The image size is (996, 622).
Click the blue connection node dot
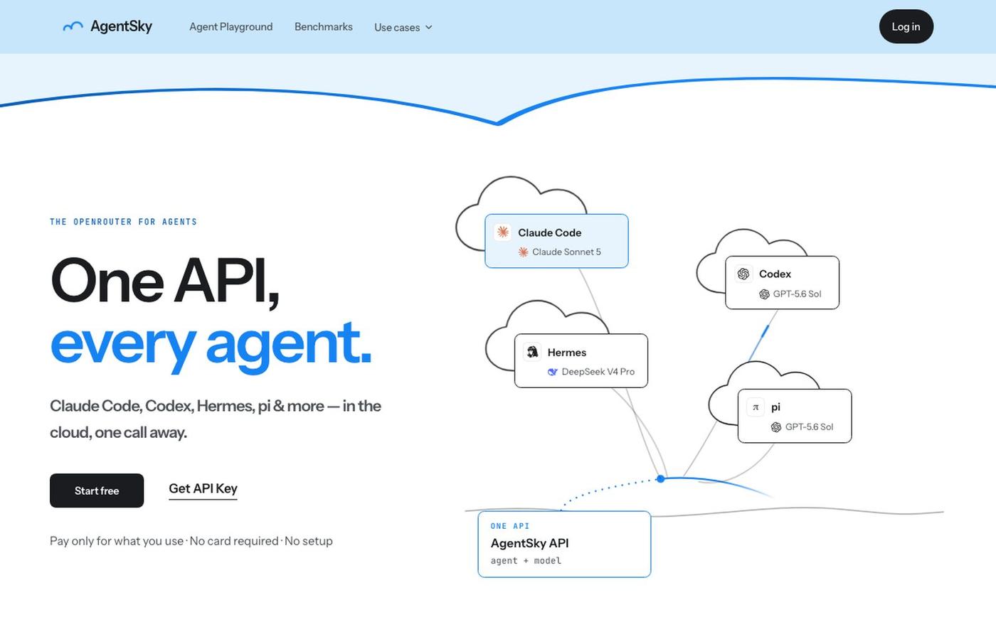[660, 478]
